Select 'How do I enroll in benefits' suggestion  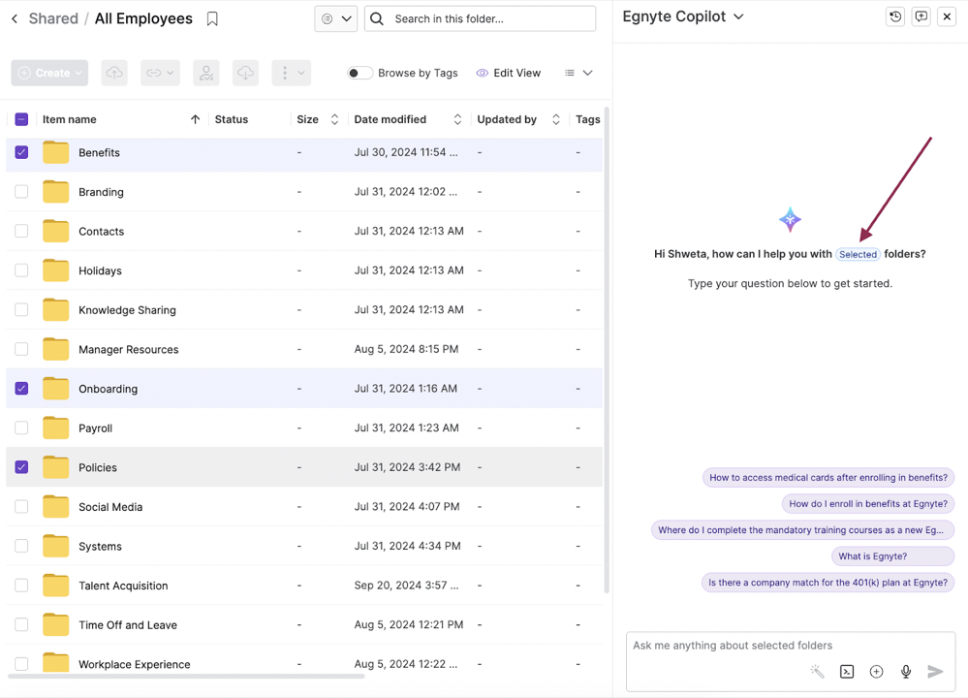(x=868, y=503)
